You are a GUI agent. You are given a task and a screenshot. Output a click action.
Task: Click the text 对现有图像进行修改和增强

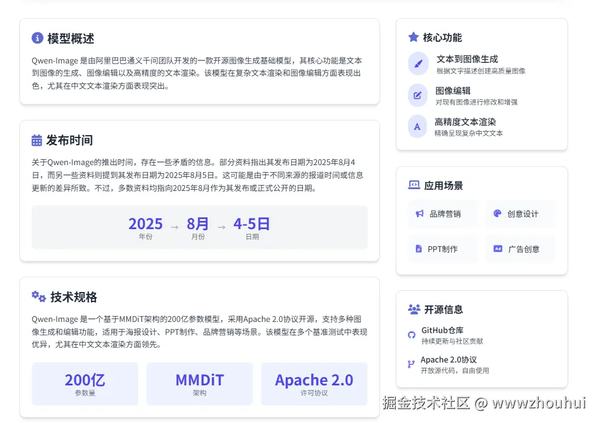pos(477,102)
